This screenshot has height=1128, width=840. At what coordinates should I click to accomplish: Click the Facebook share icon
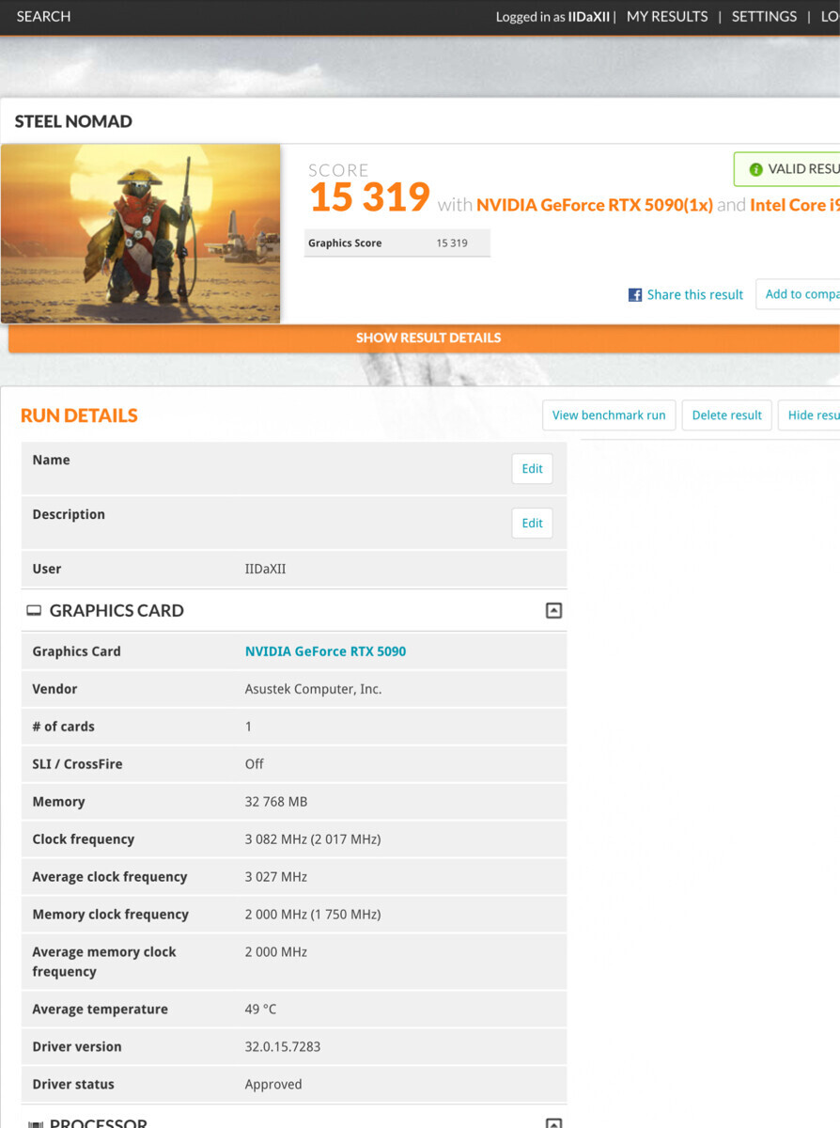(635, 295)
